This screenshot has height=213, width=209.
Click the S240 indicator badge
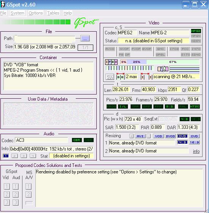[x=196, y=54]
